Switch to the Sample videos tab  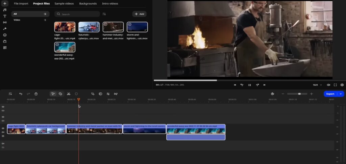point(64,3)
